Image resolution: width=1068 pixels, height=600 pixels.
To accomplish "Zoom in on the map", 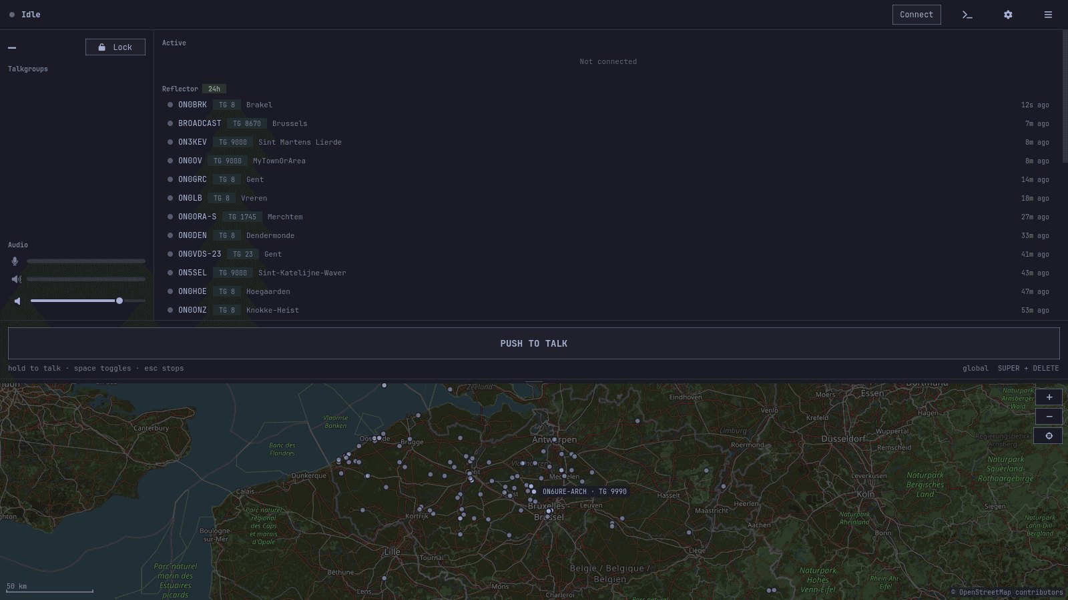I will pos(1049,397).
